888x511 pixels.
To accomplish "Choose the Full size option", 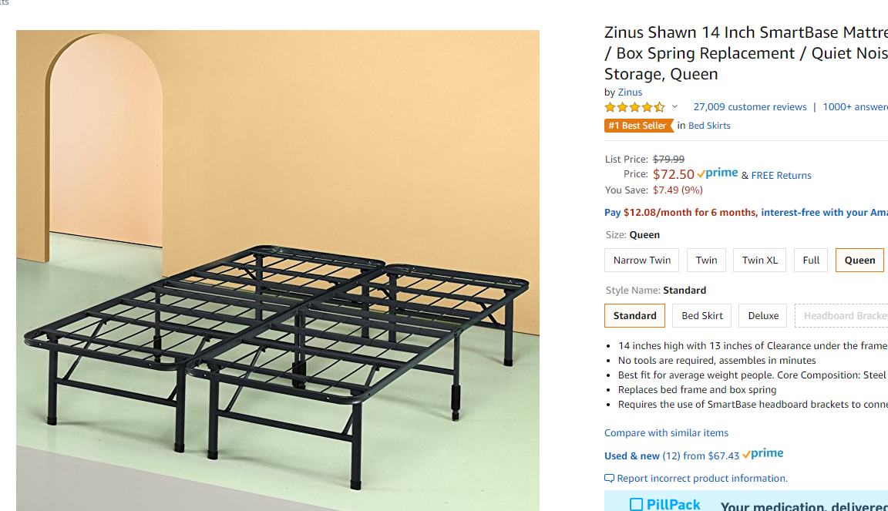I will coord(811,261).
